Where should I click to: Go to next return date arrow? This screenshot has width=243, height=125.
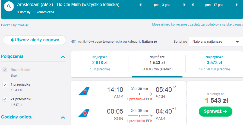[x=236, y=5]
